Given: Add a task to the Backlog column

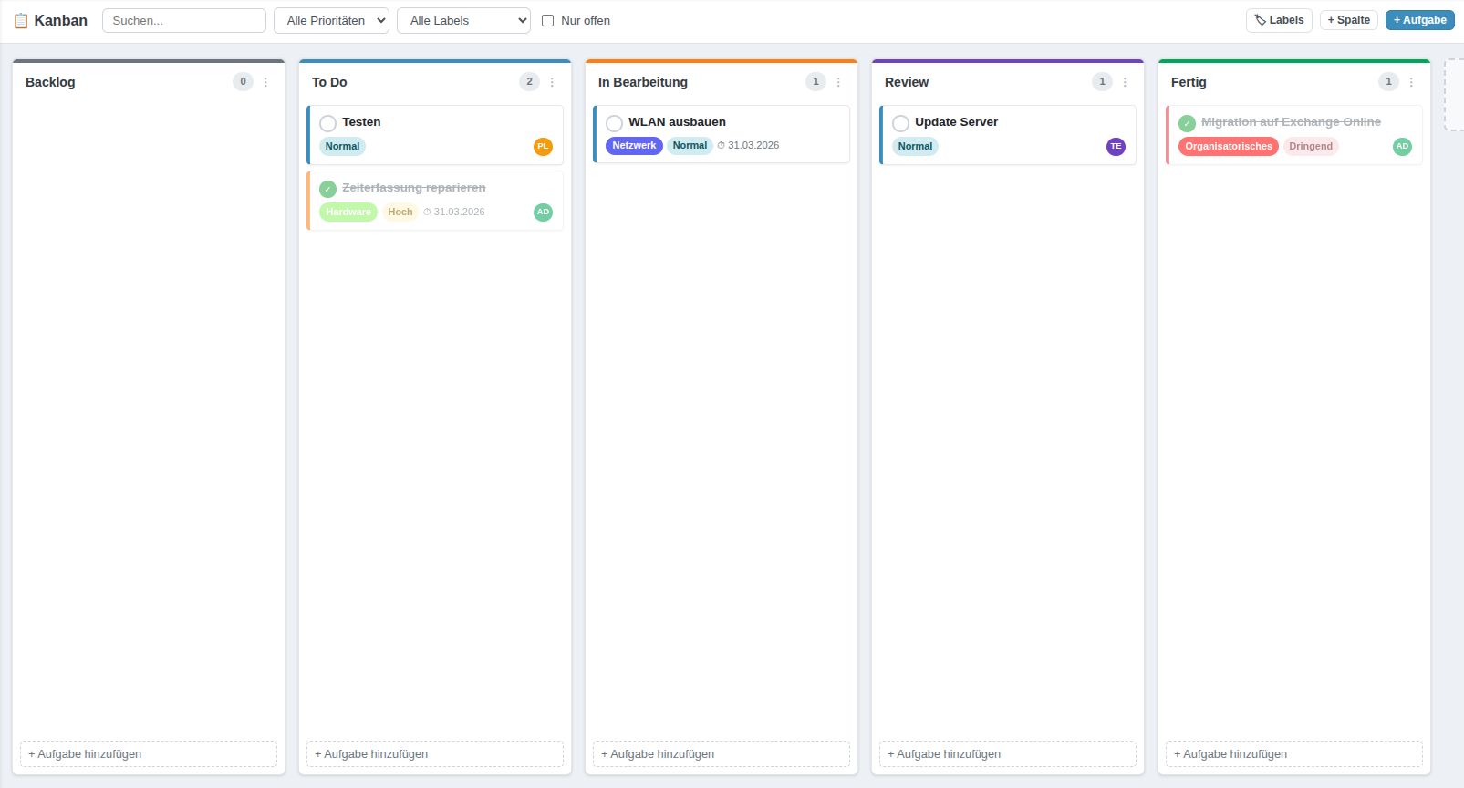Looking at the screenshot, I should (x=149, y=754).
